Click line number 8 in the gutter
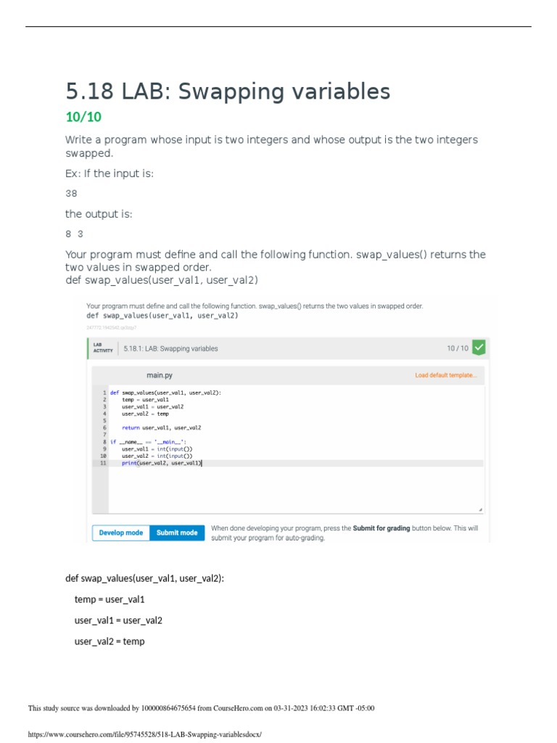This screenshot has height=743, width=557. 104,441
